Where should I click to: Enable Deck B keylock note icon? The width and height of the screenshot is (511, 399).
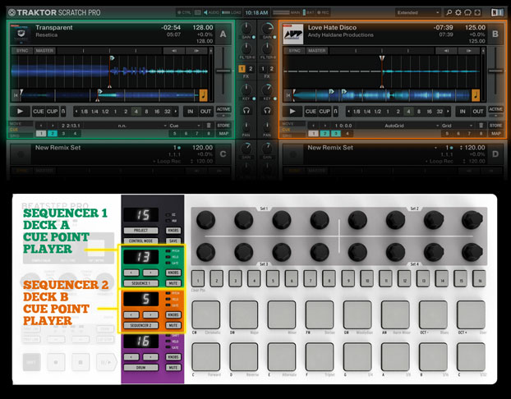[476, 95]
